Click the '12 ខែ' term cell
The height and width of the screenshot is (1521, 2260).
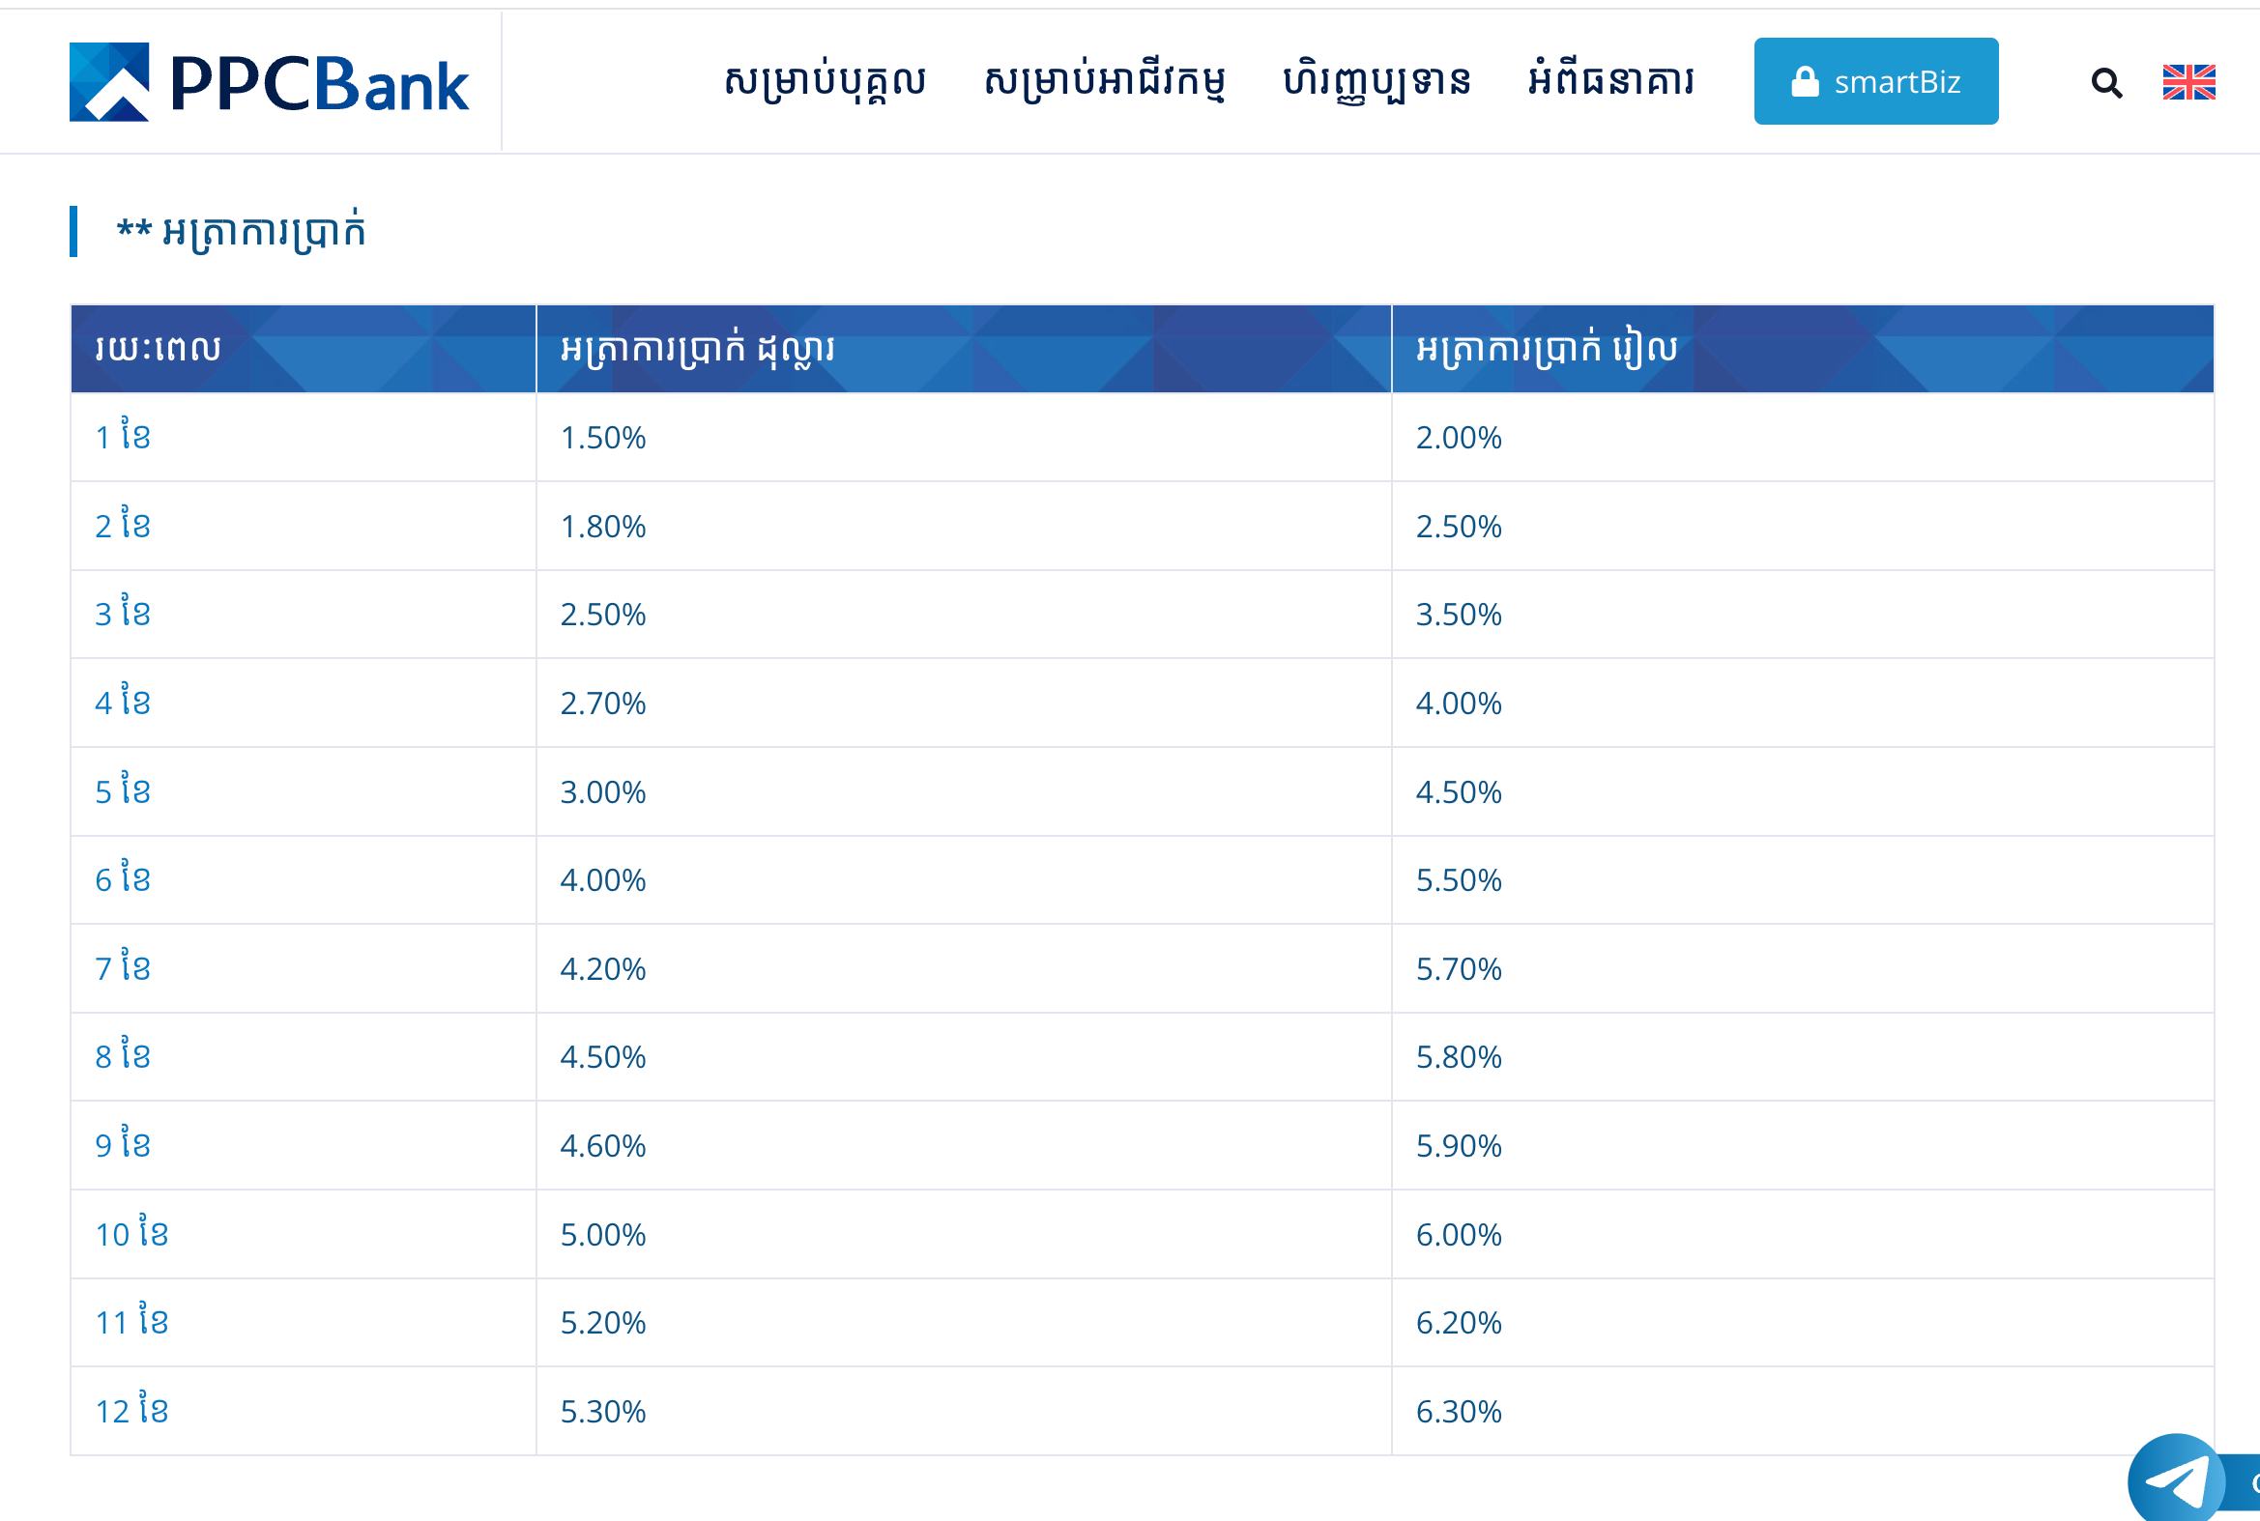[x=131, y=1412]
